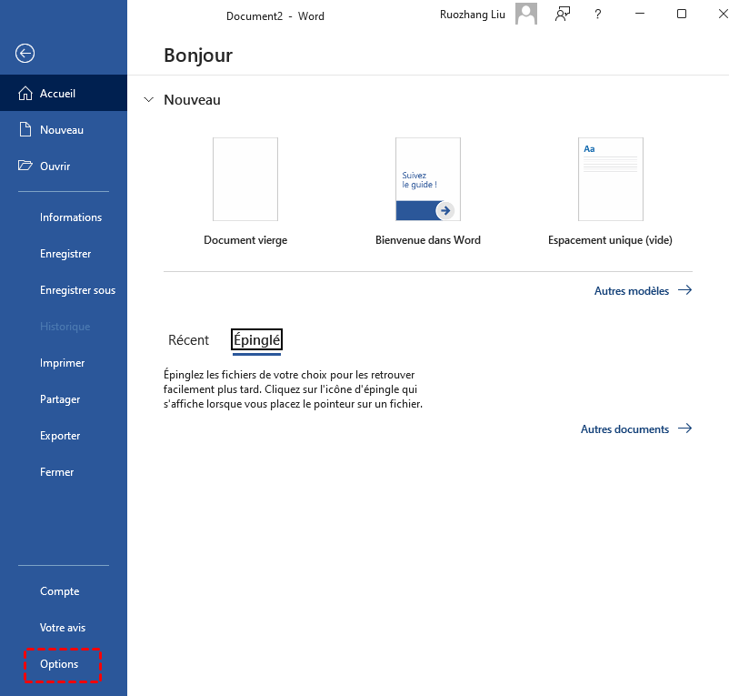Click the Bonjour heading

(198, 55)
